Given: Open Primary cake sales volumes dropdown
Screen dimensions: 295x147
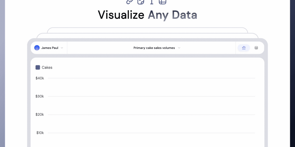Looking at the screenshot, I should click(x=154, y=48).
